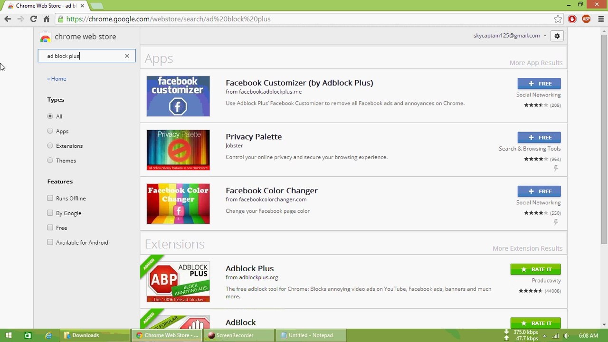608x342 pixels.
Task: Check the By Google filter
Action: [50, 213]
